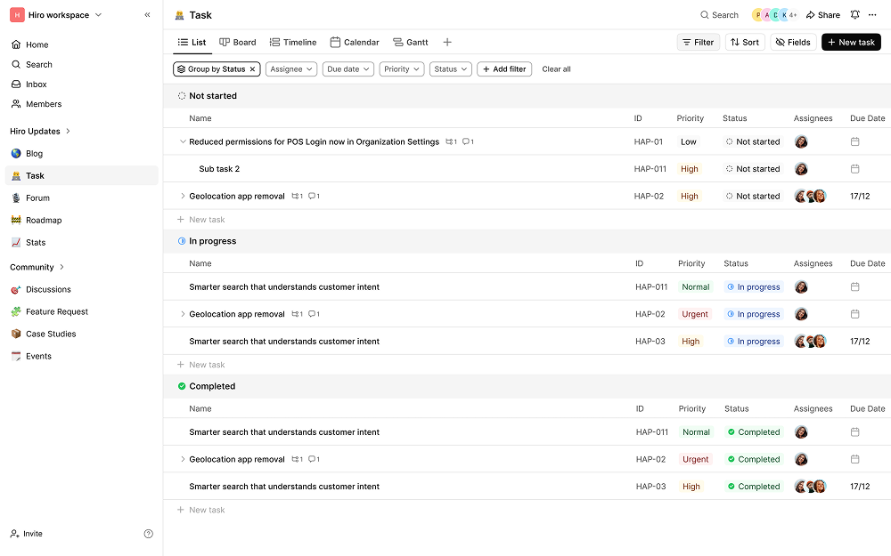Viewport: 891px width, 556px height.
Task: Open the Roadmap page
Action: (81, 220)
